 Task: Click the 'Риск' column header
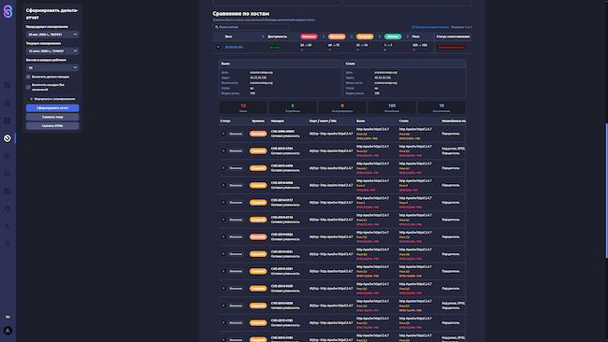pyautogui.click(x=415, y=36)
